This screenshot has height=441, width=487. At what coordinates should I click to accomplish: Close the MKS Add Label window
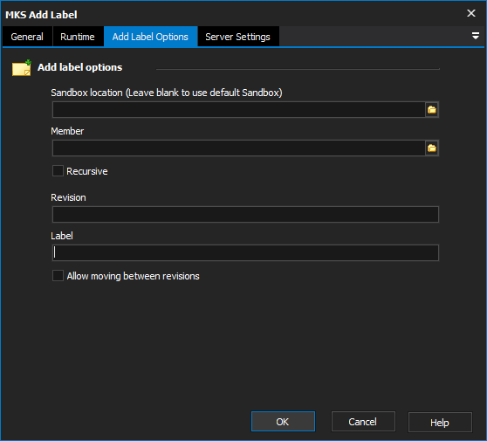471,13
